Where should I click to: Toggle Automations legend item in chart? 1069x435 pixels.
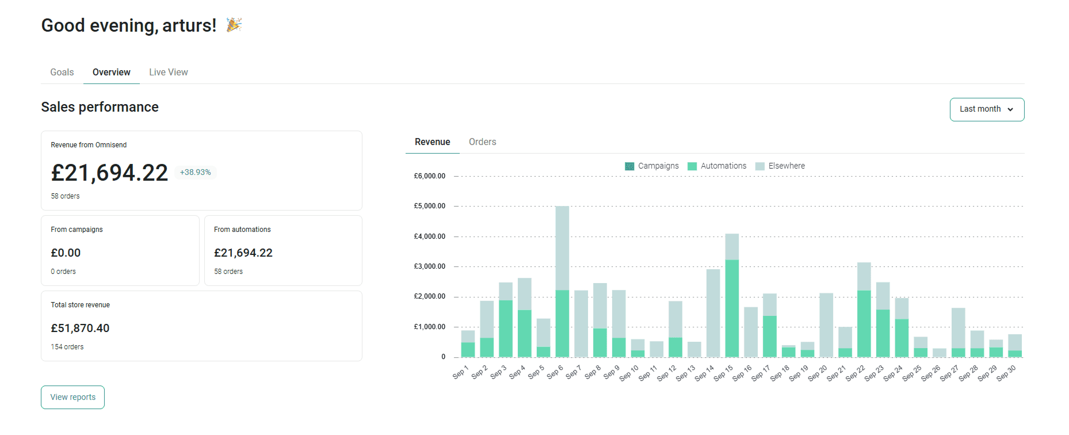coord(717,166)
